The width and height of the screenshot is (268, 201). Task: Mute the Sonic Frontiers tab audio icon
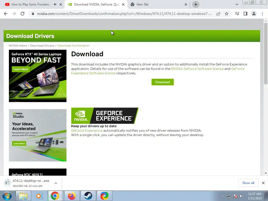[x=55, y=4]
